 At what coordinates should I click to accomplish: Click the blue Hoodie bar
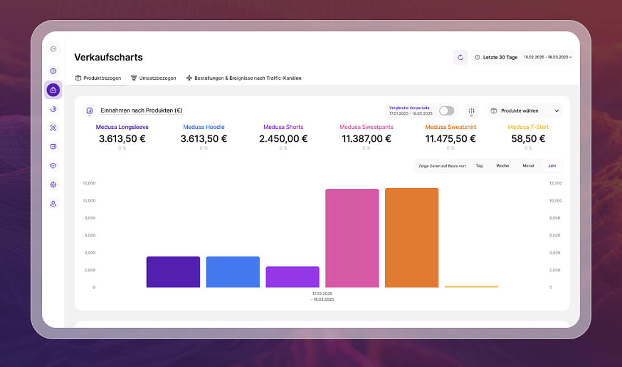233,272
